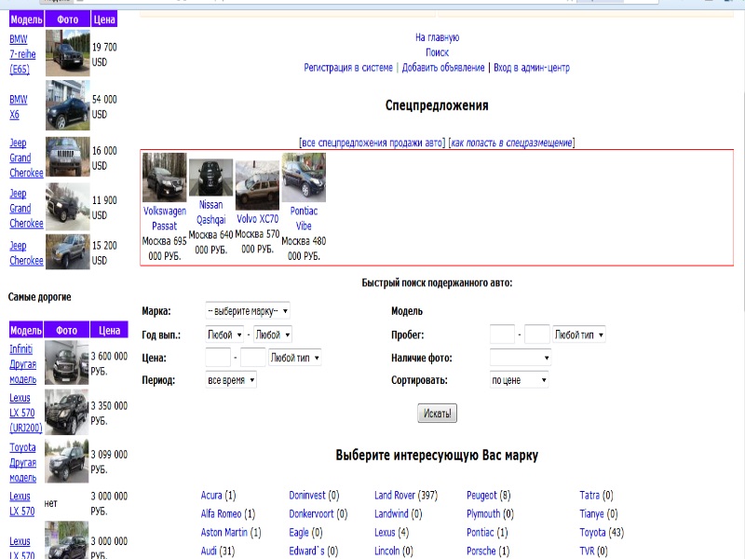View the Nissan Qashqai special offer photo

(x=211, y=177)
